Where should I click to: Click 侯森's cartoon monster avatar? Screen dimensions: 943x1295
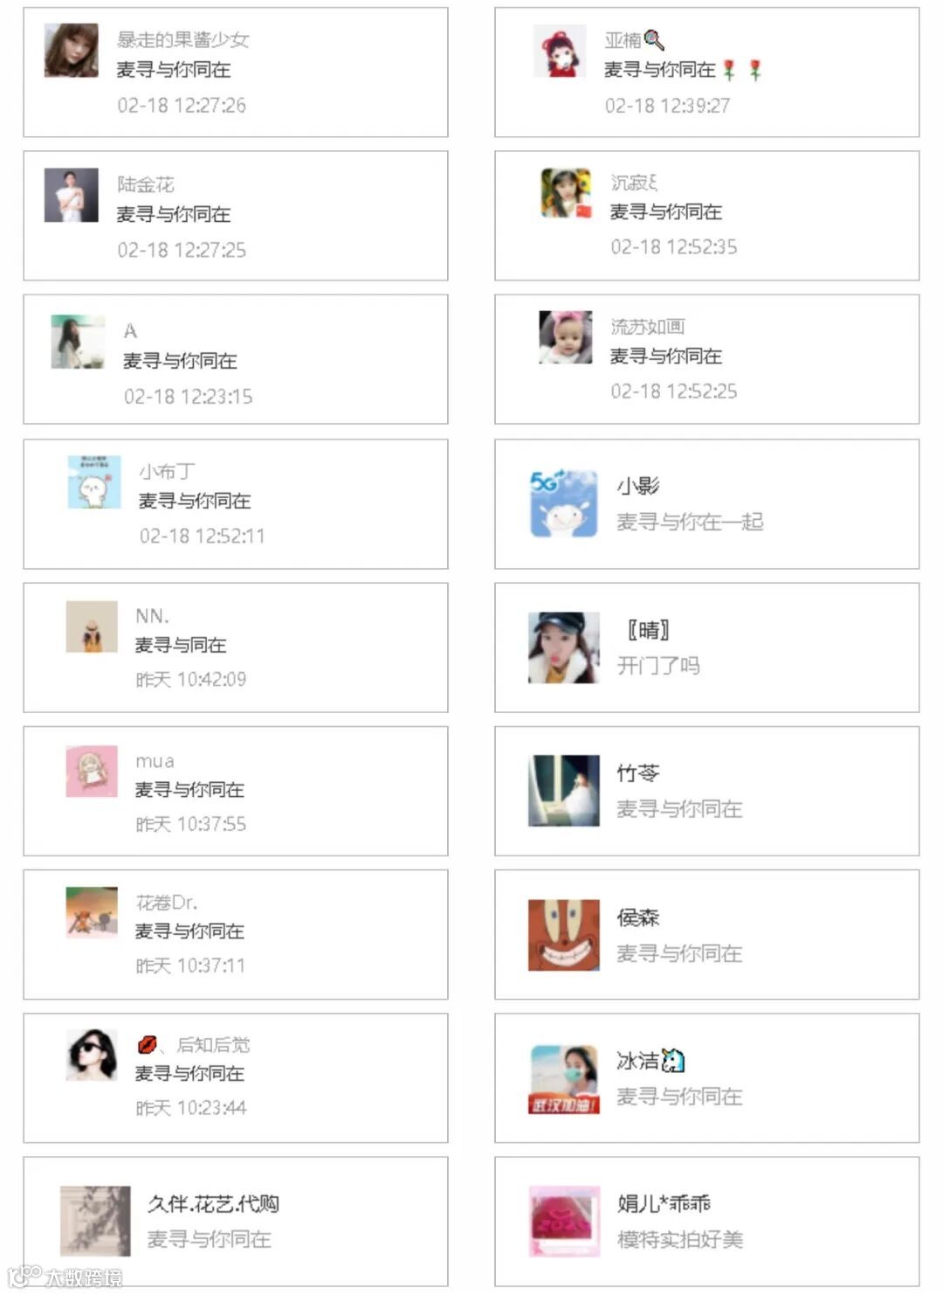564,935
